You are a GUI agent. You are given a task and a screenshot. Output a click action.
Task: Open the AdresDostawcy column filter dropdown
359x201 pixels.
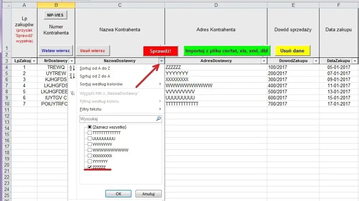coord(263,61)
